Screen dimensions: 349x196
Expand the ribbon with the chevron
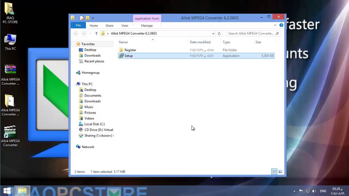click(x=275, y=25)
